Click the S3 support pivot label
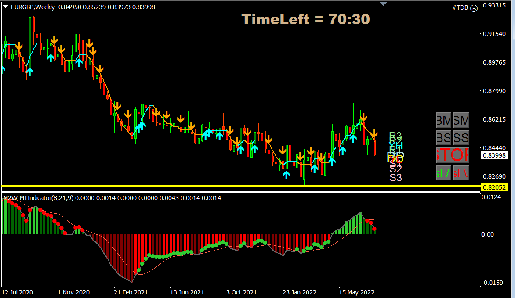The width and height of the screenshot is (515, 298). click(x=395, y=178)
